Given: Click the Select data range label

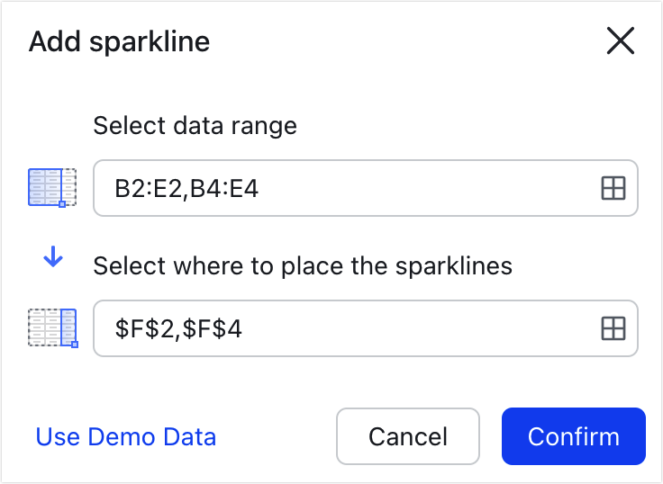Looking at the screenshot, I should [195, 126].
